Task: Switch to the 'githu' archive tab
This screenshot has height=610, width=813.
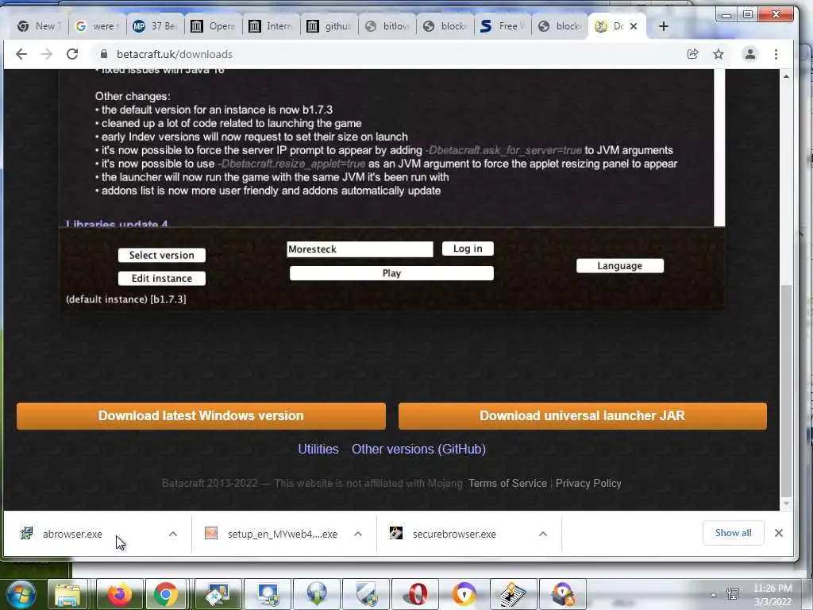Action: pos(328,26)
